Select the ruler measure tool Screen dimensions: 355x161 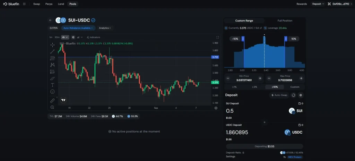[x=52, y=101]
